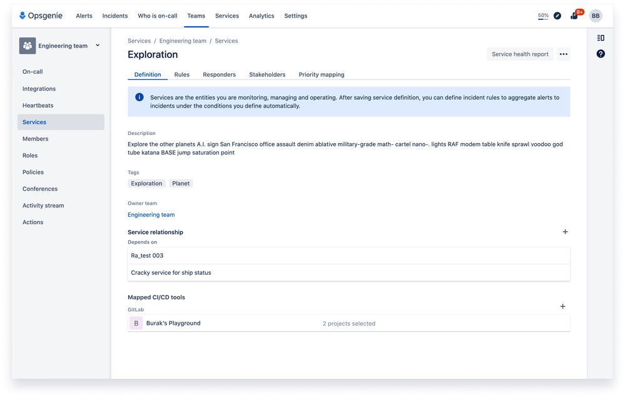Open Analytics in the top navigation
Image resolution: width=625 pixels, height=398 pixels.
click(262, 16)
